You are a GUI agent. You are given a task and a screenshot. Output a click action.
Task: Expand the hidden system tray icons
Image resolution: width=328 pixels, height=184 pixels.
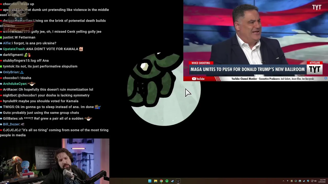(283, 181)
